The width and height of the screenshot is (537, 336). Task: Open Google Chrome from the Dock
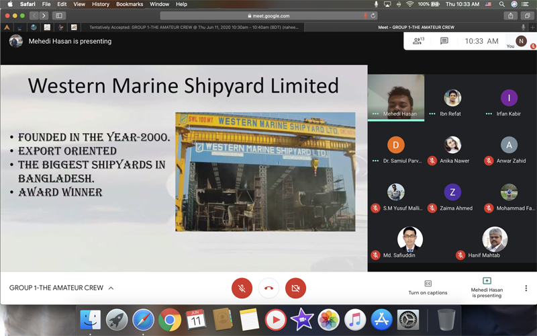170,320
